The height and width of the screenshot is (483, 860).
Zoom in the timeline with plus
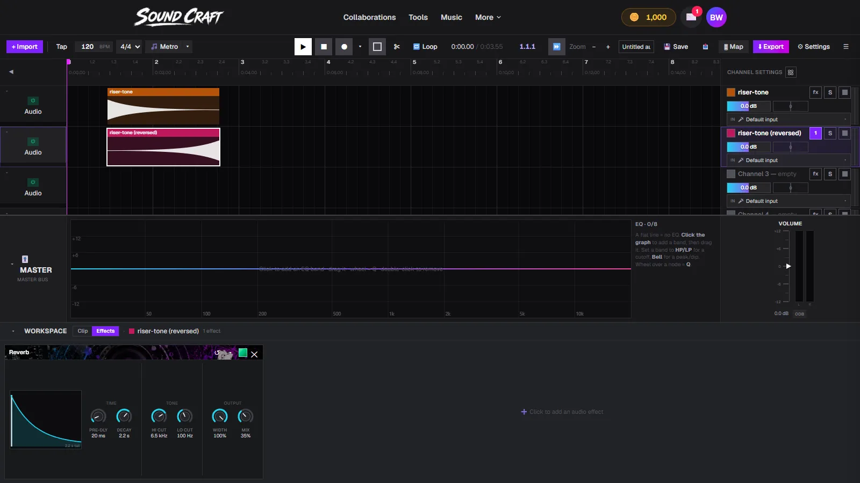[608, 47]
